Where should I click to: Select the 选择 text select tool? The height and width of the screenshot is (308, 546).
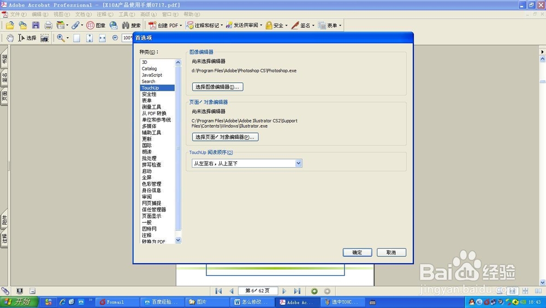click(x=27, y=38)
